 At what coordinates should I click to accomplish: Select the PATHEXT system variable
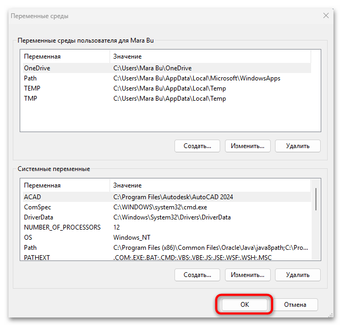click(167, 257)
